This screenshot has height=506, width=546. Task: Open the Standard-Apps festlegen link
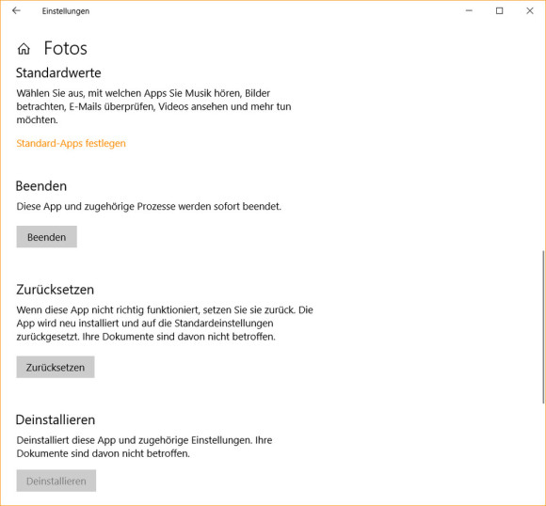click(71, 143)
